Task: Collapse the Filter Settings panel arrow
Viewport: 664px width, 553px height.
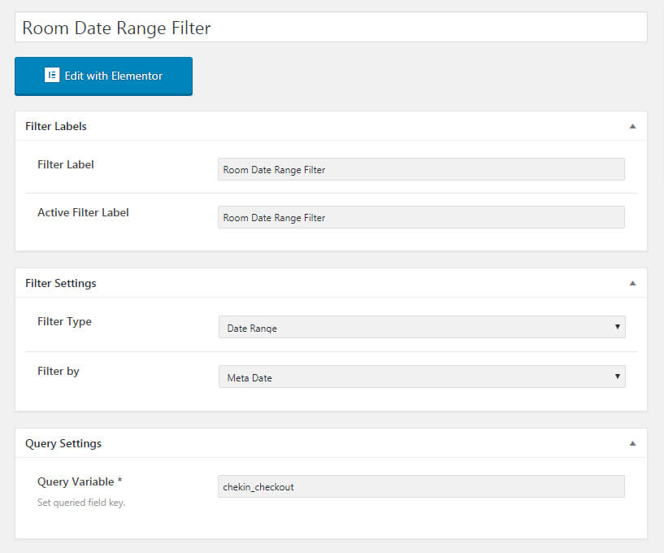Action: 632,283
